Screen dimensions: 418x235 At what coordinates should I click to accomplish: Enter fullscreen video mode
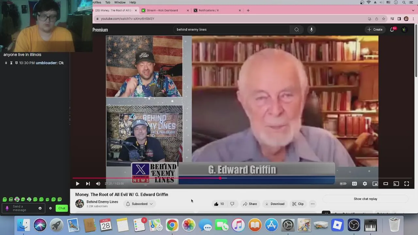click(407, 184)
